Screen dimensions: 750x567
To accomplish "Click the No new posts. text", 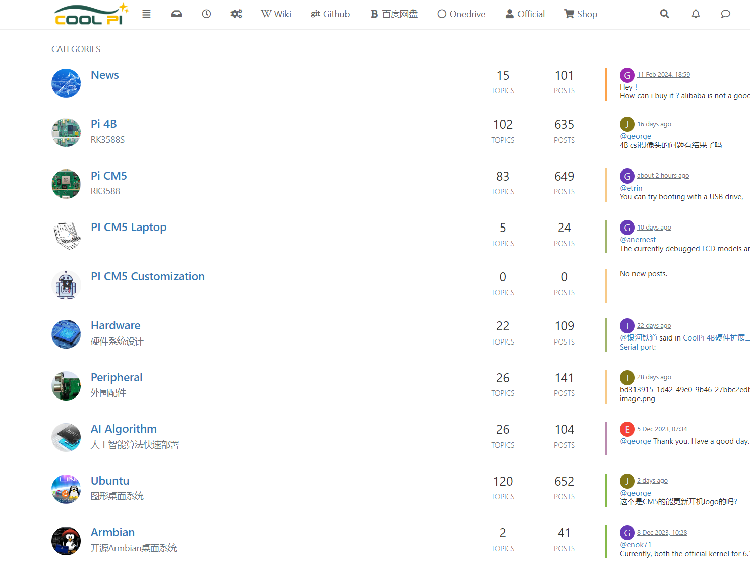I will (644, 274).
